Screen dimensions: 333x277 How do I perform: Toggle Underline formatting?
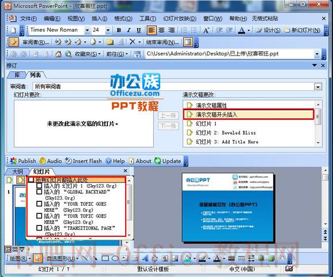point(139,30)
